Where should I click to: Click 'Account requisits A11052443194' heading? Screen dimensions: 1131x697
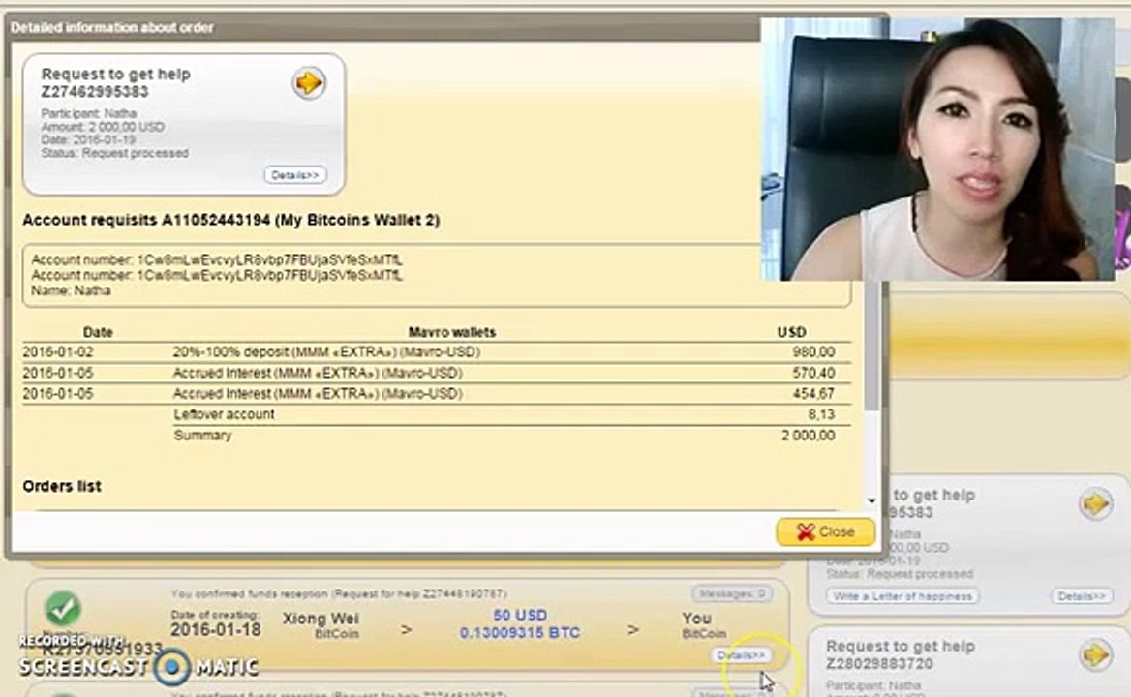(x=230, y=220)
